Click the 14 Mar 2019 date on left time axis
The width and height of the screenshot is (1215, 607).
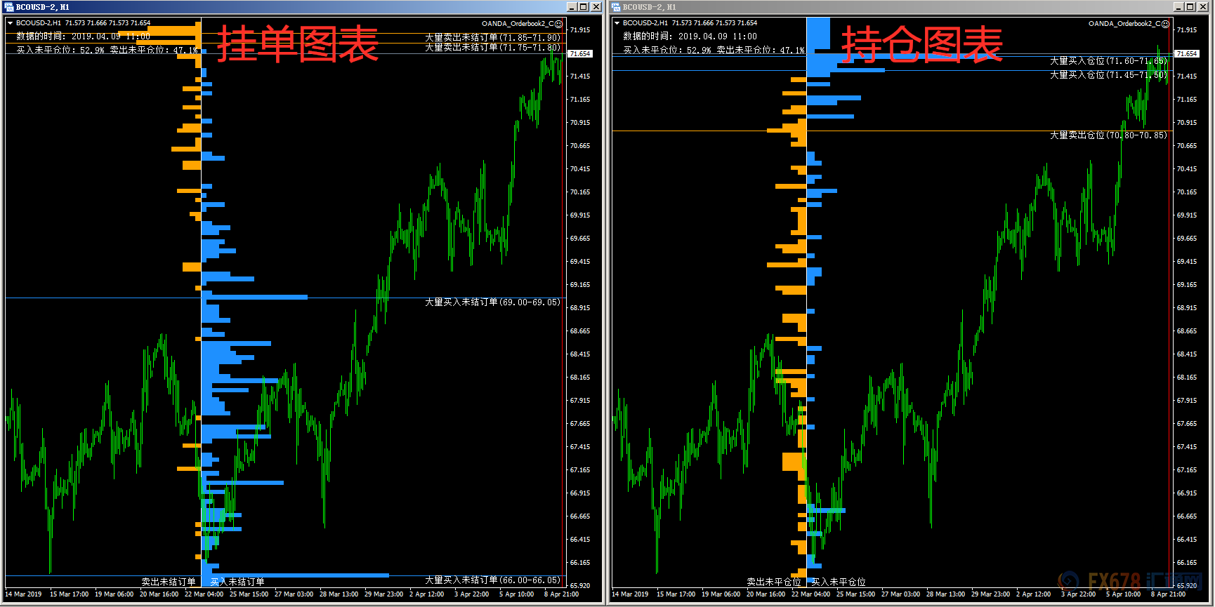pos(23,594)
